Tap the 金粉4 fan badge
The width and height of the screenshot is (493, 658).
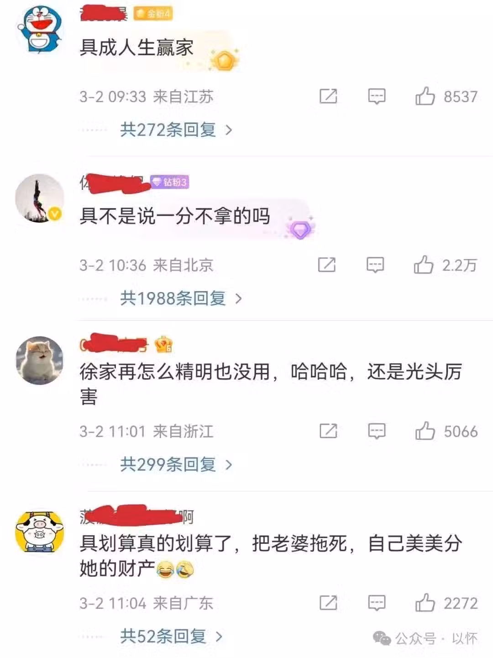153,14
